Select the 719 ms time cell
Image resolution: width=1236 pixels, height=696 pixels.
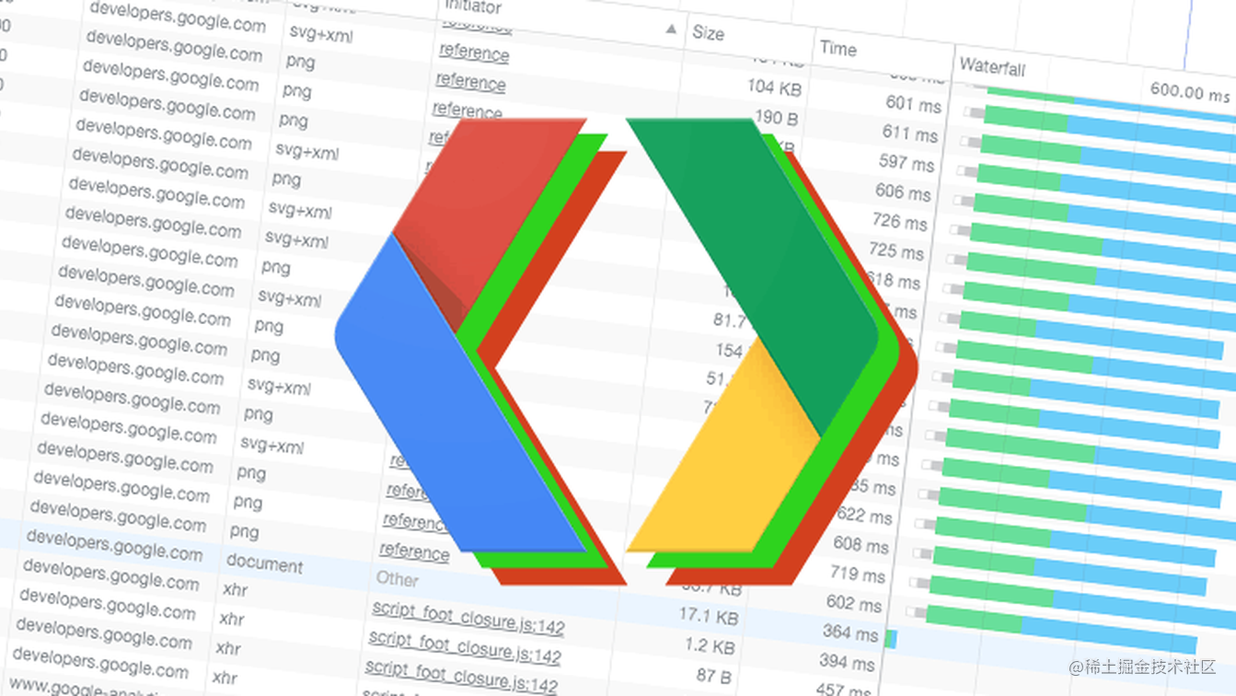[x=856, y=574]
